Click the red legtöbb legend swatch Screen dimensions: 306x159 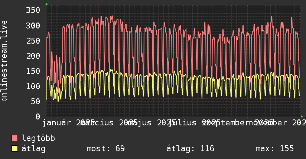click(x=14, y=138)
